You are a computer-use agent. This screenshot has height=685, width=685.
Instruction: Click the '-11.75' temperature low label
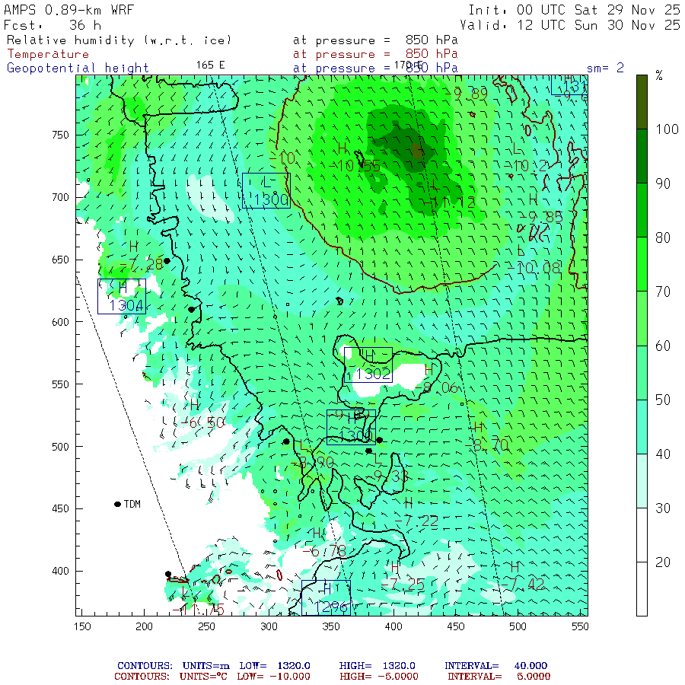198,610
